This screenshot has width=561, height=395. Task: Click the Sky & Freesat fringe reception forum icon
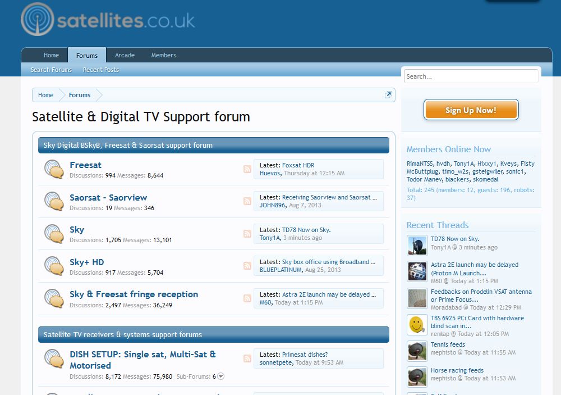54,298
